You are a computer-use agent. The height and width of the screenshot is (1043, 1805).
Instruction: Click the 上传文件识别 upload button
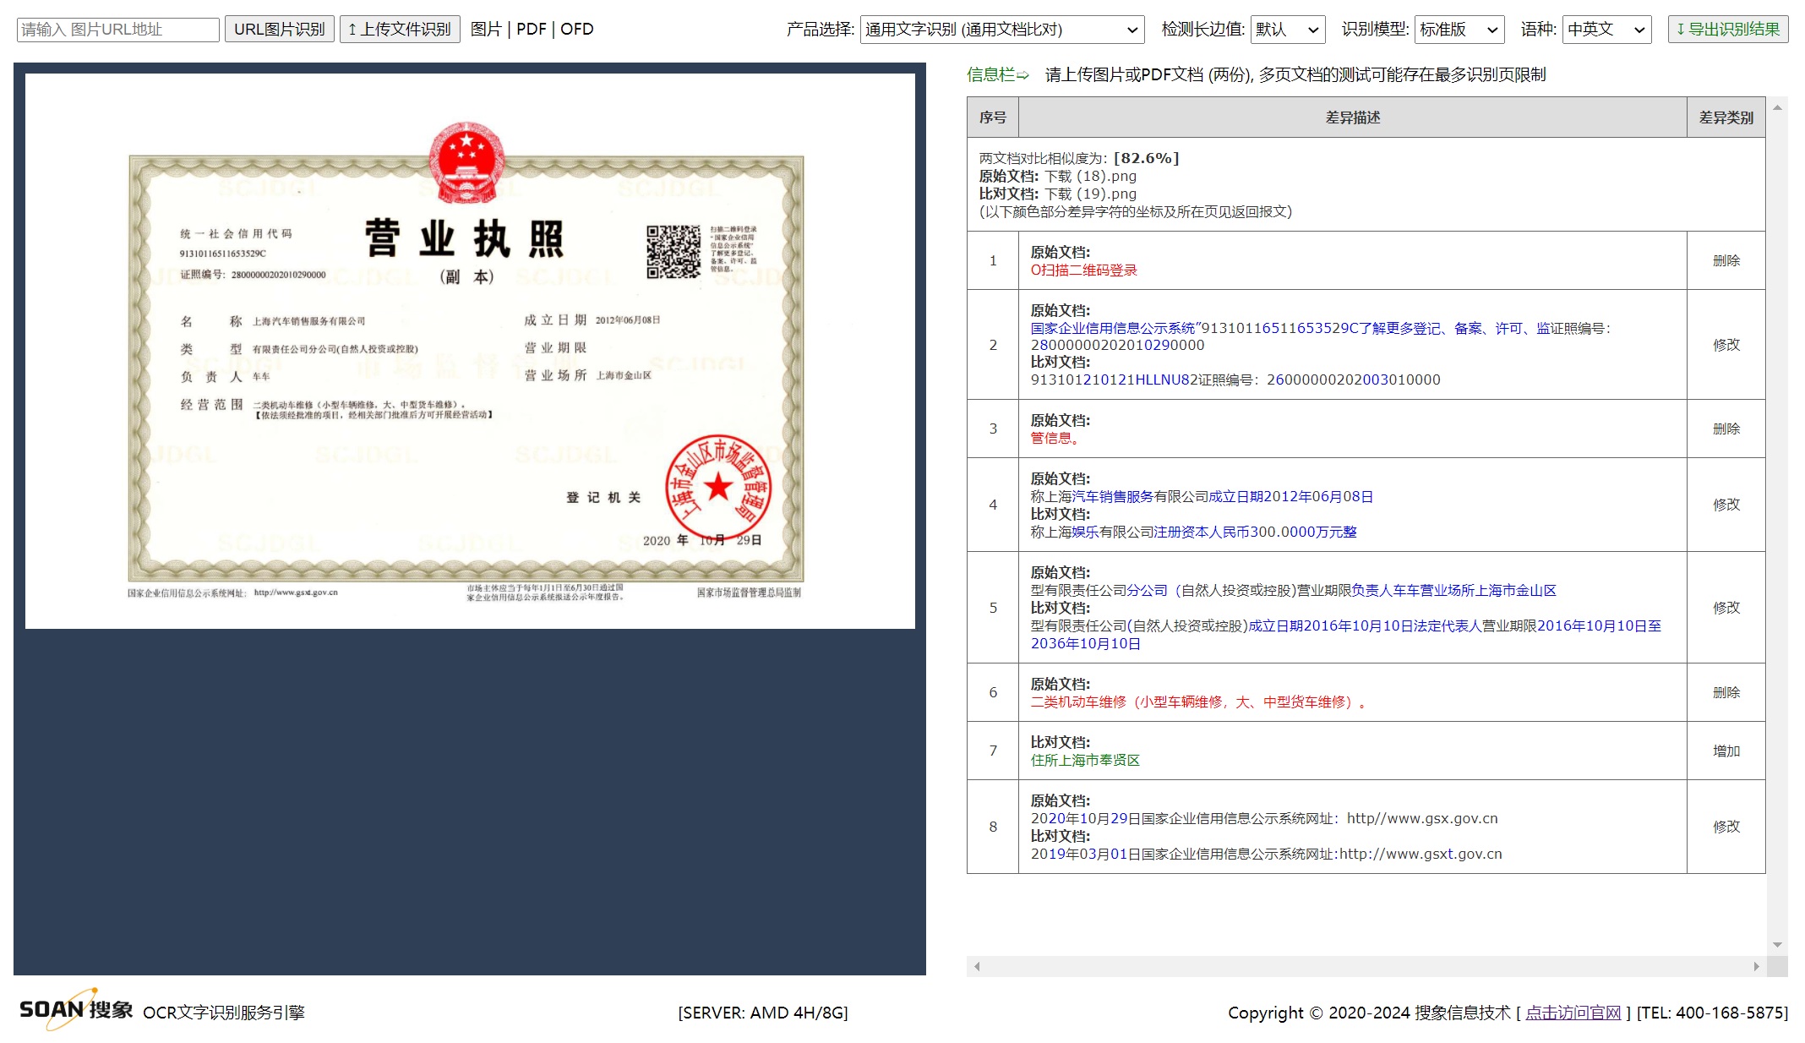[x=400, y=30]
